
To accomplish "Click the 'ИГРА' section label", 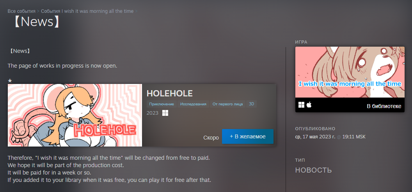I will click(301, 42).
